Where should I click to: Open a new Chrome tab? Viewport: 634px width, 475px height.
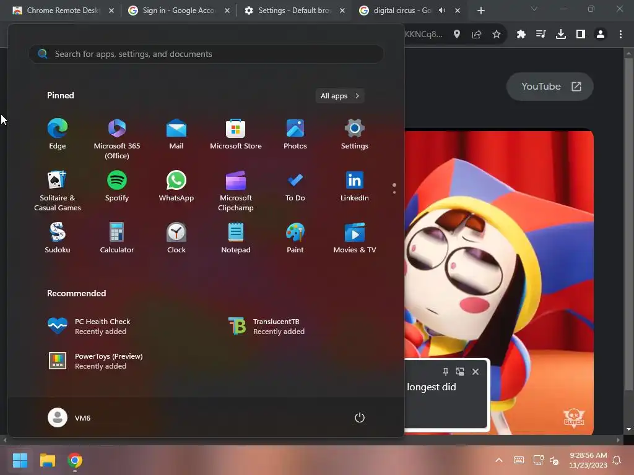[480, 11]
